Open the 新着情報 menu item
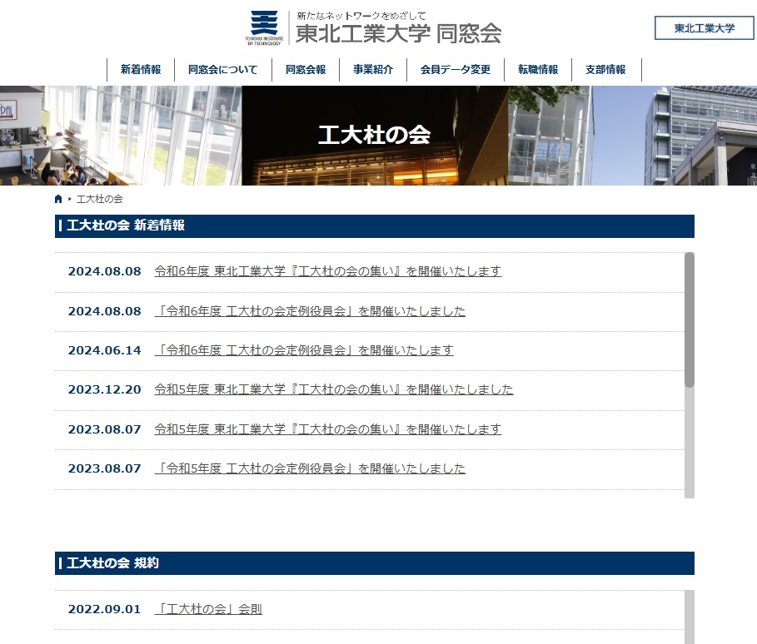 pyautogui.click(x=141, y=69)
